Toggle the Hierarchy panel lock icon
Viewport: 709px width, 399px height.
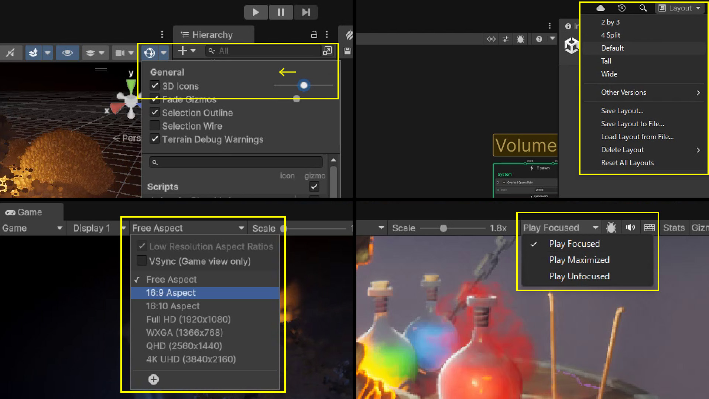click(314, 34)
